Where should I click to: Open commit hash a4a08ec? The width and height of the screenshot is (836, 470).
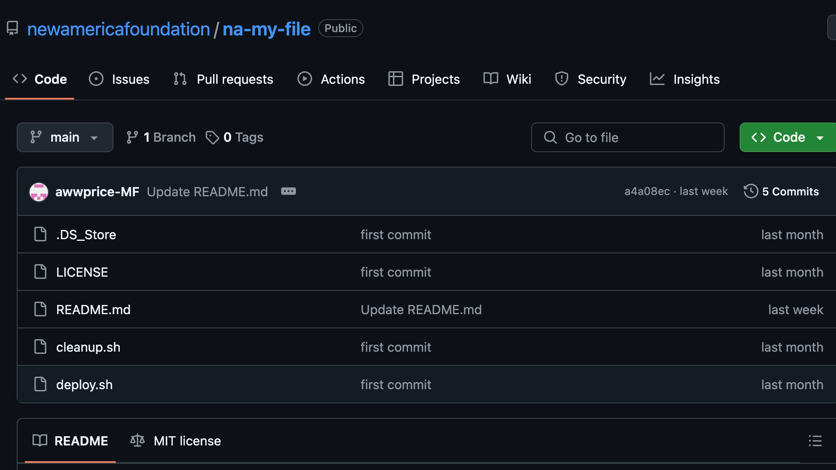(647, 191)
